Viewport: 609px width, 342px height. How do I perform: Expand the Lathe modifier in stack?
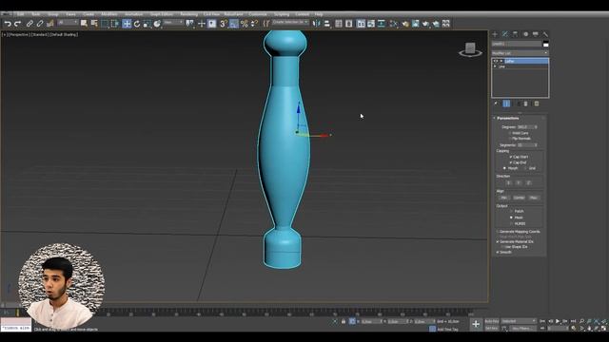tap(501, 61)
